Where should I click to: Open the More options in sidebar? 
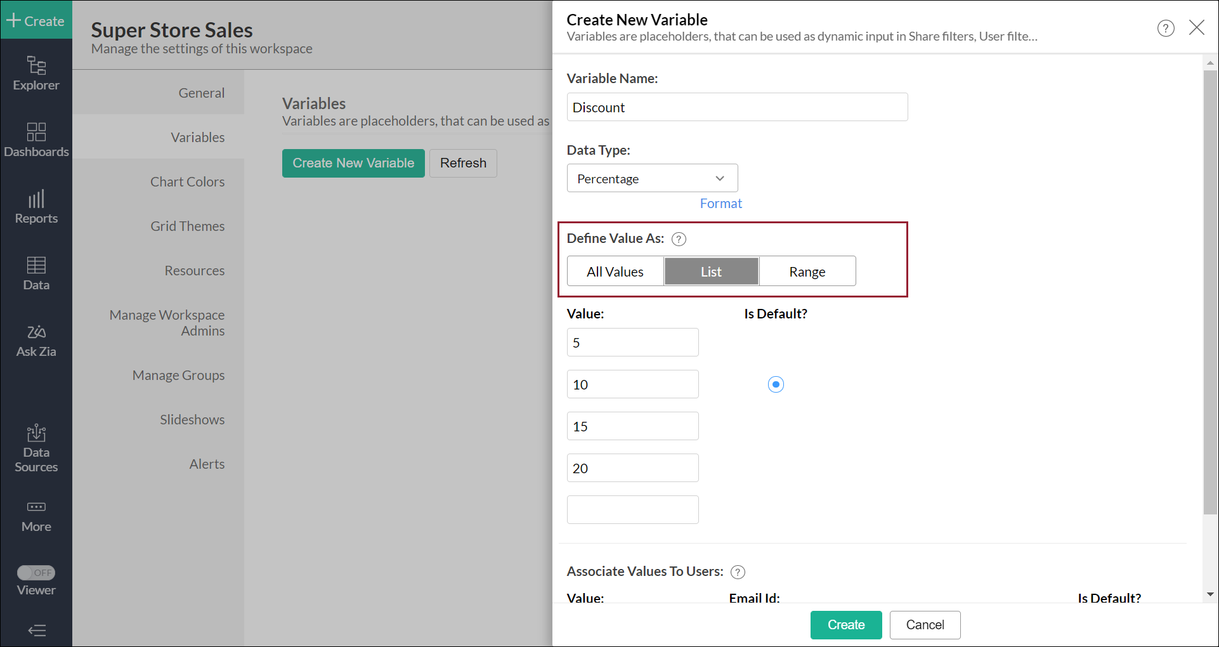click(36, 516)
